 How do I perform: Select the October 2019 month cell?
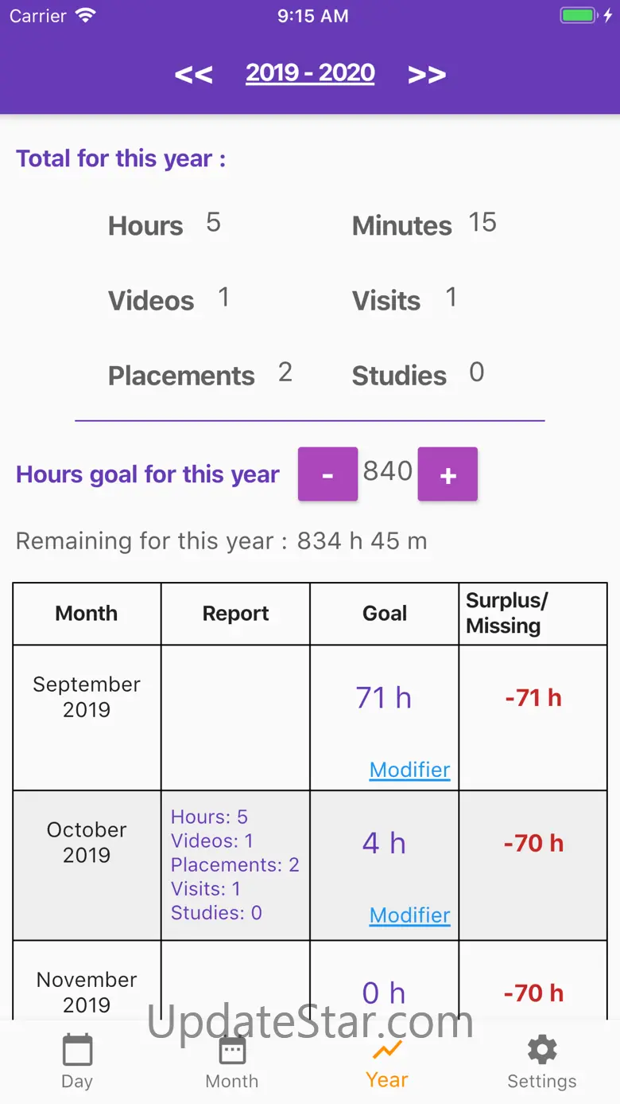[x=87, y=842]
